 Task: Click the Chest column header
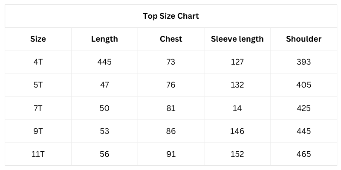point(171,39)
